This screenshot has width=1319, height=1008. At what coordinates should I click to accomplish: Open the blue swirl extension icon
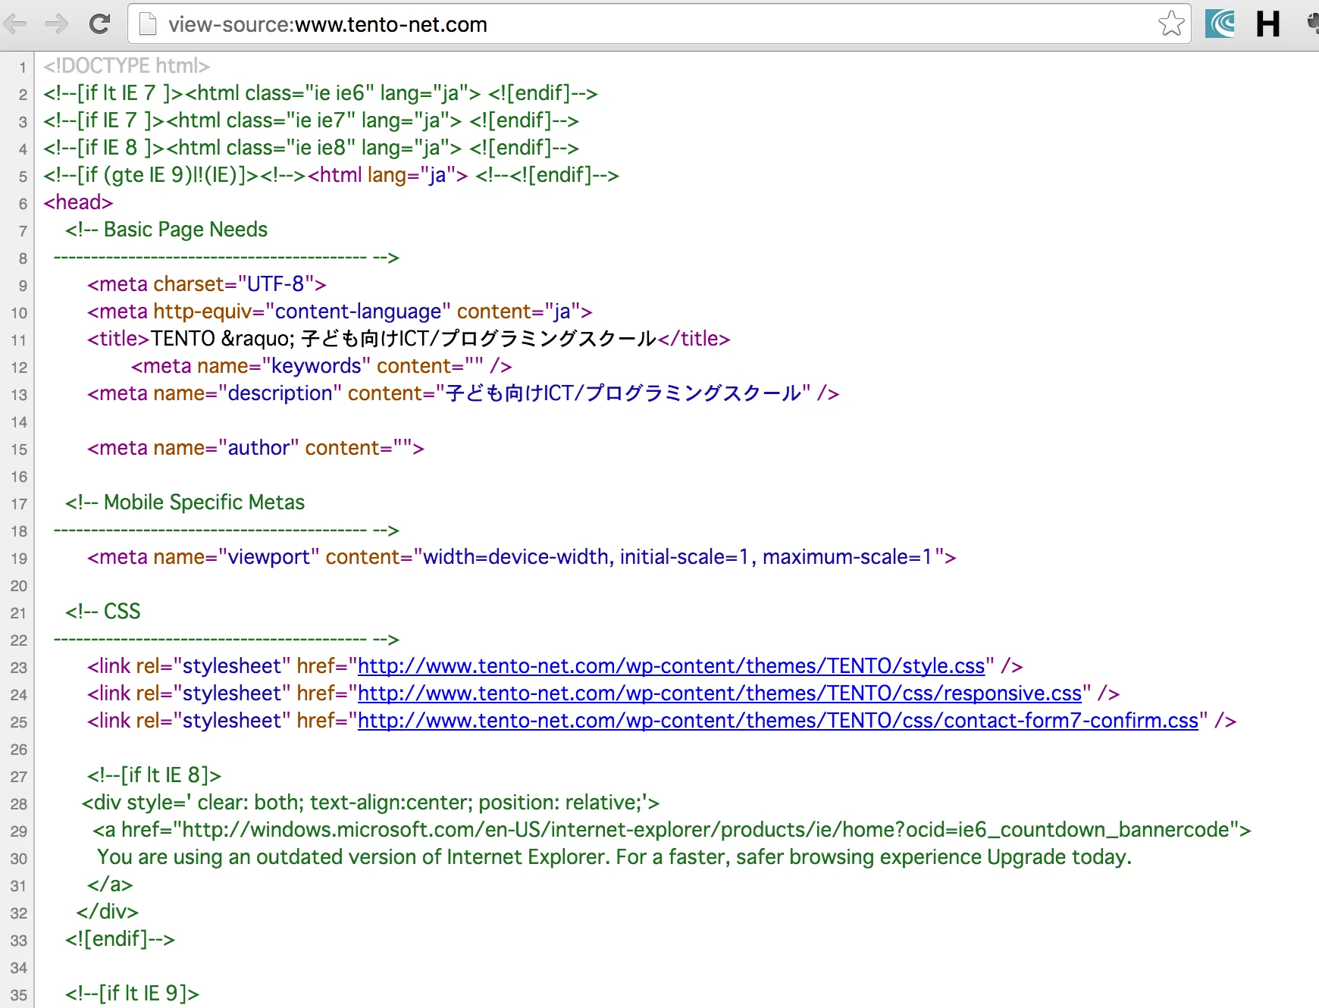pyautogui.click(x=1220, y=24)
